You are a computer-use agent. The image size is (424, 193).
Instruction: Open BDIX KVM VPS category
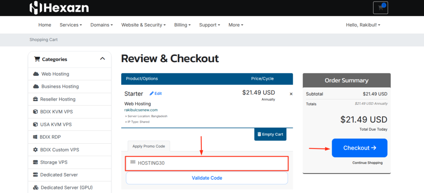click(x=70, y=112)
